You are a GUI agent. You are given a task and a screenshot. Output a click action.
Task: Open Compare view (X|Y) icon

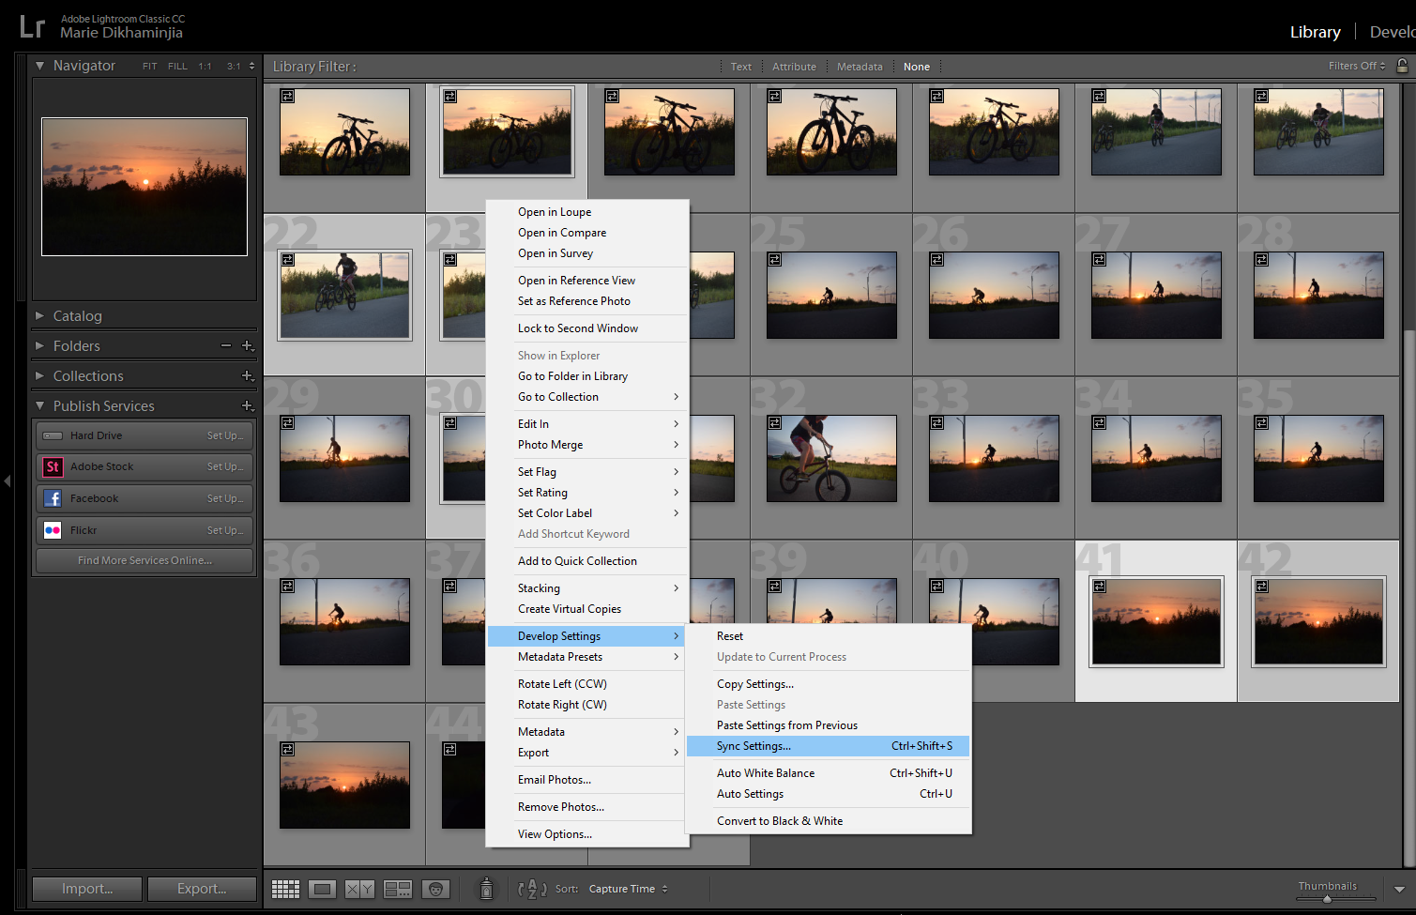(x=359, y=889)
